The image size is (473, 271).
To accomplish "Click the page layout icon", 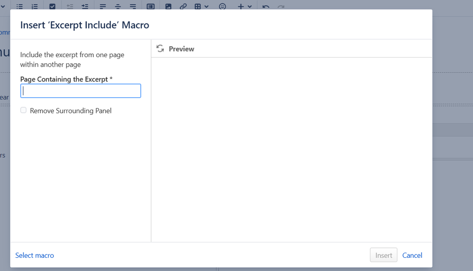I will [x=151, y=6].
